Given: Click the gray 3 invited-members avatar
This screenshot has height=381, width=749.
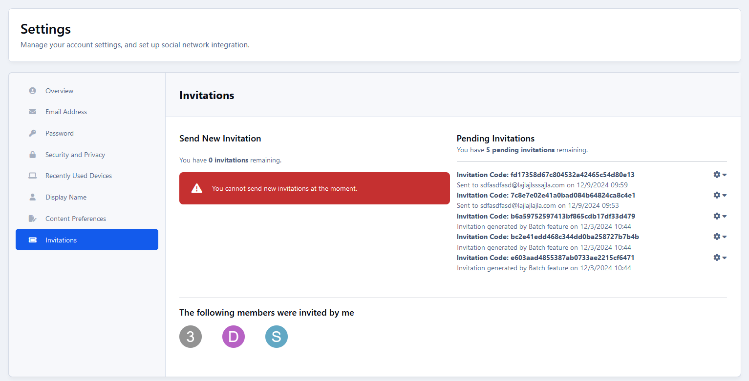Looking at the screenshot, I should pos(191,336).
